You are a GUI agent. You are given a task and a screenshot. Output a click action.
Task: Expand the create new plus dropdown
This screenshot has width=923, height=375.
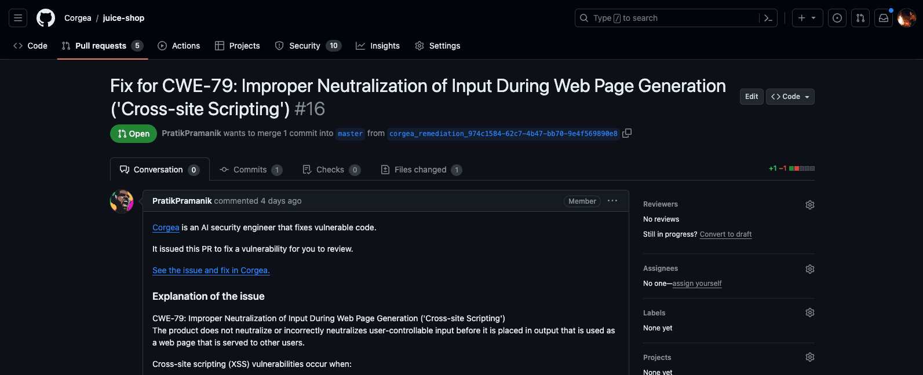[x=807, y=18]
